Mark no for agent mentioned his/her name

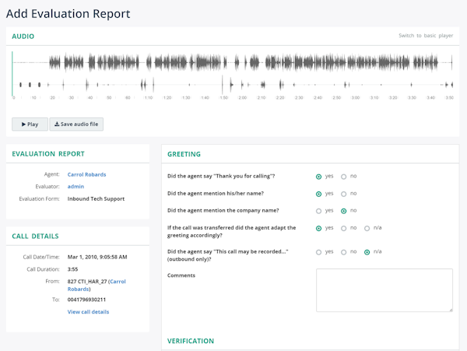click(344, 194)
